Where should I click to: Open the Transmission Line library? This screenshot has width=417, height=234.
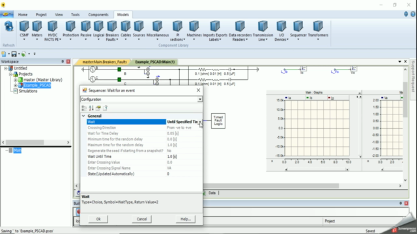coord(263,31)
